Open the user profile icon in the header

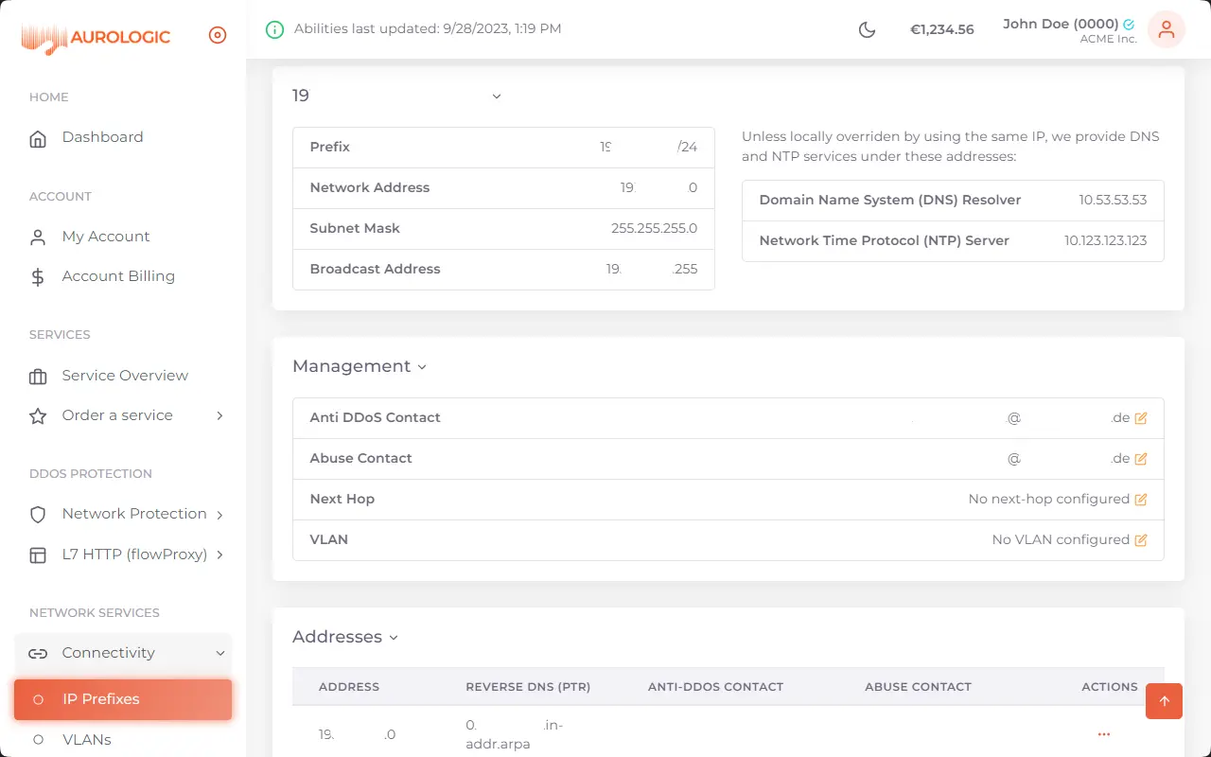[1166, 29]
